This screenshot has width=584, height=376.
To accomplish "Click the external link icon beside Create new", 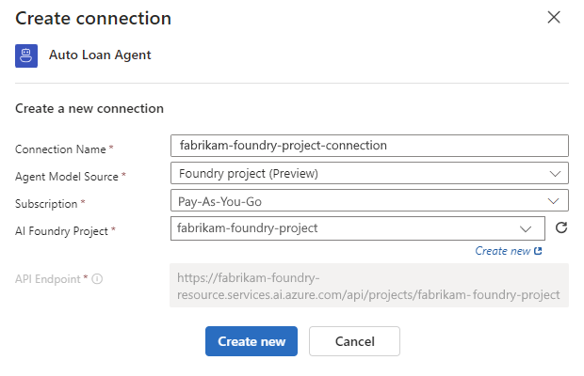I will pyautogui.click(x=538, y=251).
